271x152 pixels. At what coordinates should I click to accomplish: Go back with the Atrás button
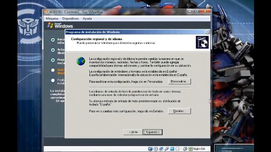[133, 132]
